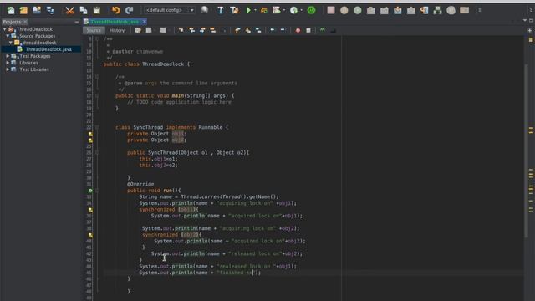Click the toolbar overflow chevron icon
Viewport: 535px width, 301px height.
pyautogui.click(x=479, y=10)
